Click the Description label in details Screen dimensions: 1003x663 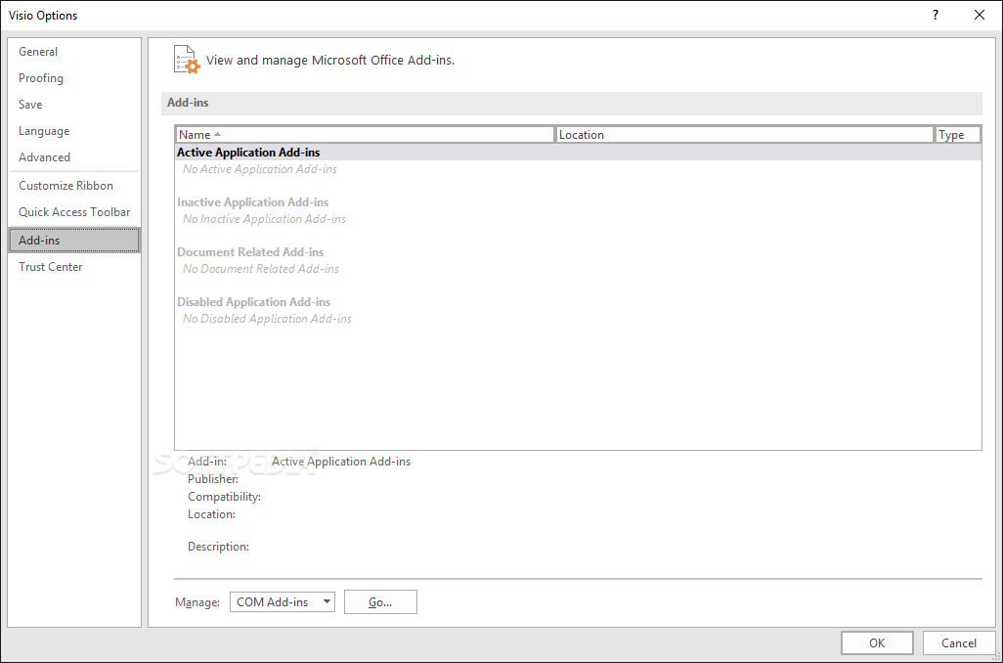(x=218, y=547)
